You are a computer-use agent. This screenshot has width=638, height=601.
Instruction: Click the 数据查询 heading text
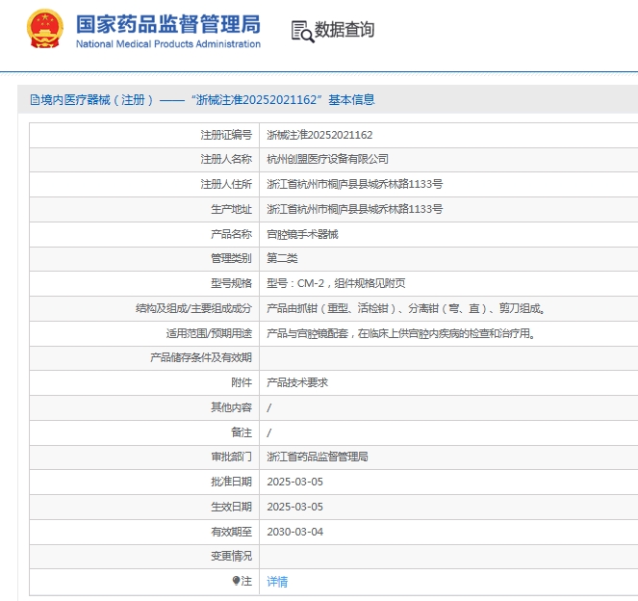[345, 30]
